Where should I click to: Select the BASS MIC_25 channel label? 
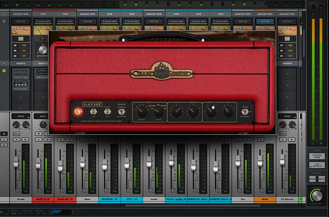(x=65, y=199)
